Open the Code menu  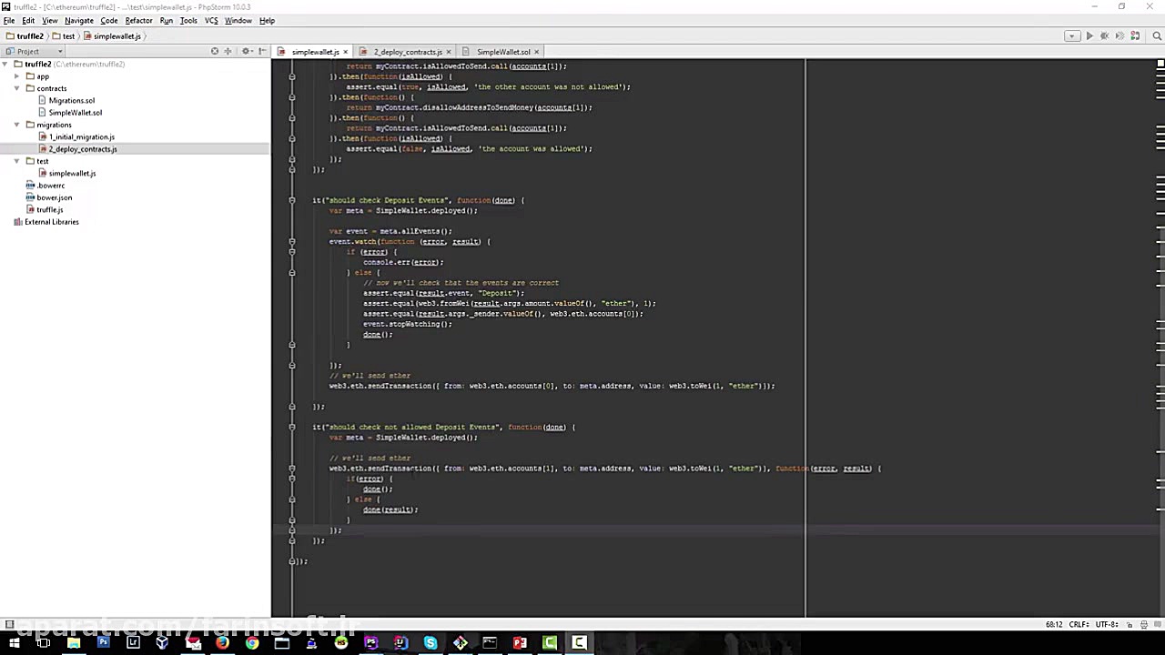coord(109,20)
